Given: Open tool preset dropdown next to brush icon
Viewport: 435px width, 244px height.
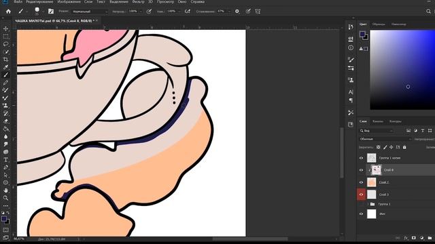Looking at the screenshot, I should [27, 12].
